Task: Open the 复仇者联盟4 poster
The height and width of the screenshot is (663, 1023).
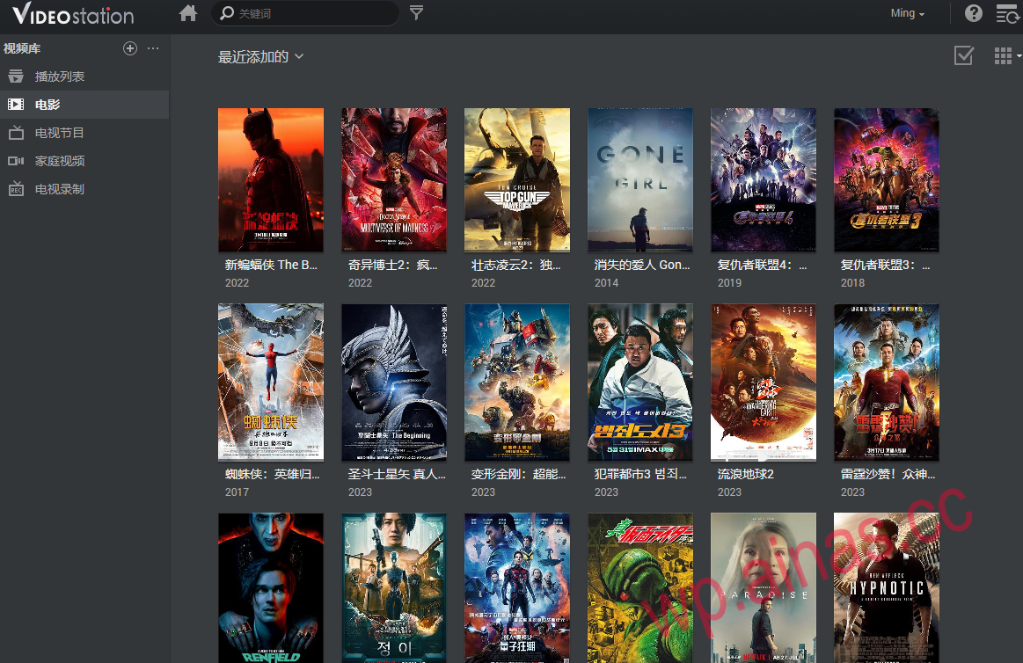Action: click(x=764, y=180)
